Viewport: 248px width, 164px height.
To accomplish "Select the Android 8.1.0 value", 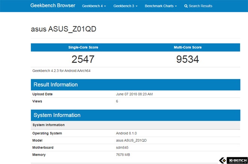I will 126,133.
